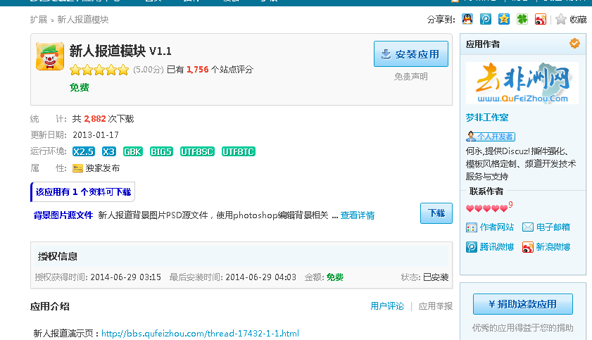Open 用户评论 link
Viewport: 592px width, 340px height.
tap(387, 306)
